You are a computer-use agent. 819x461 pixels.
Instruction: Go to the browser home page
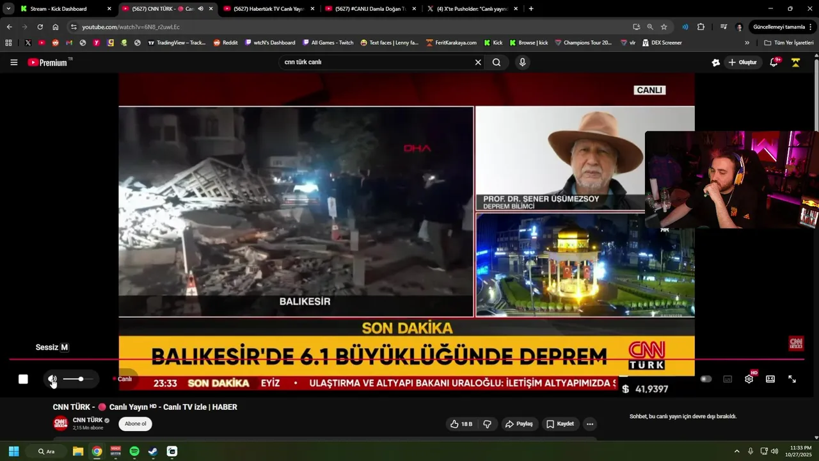[x=56, y=27]
